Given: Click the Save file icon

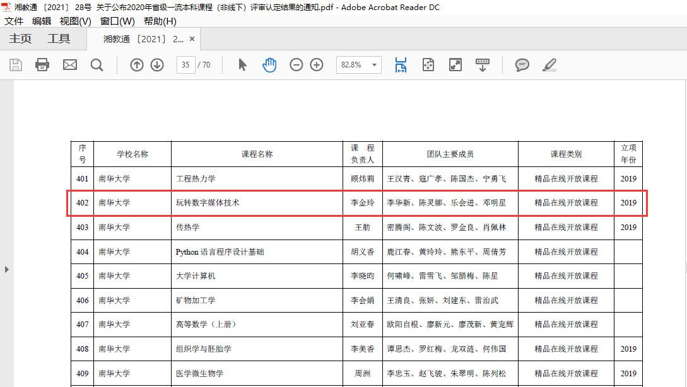Looking at the screenshot, I should point(16,65).
